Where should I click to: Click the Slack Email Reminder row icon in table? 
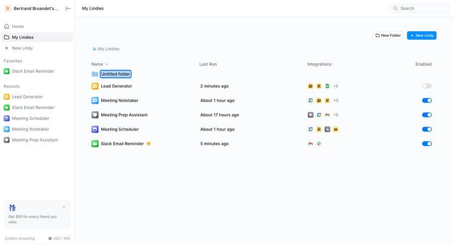coord(95,144)
